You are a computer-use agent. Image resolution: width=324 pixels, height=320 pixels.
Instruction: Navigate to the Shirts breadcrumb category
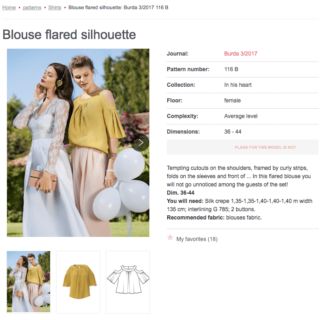click(55, 7)
